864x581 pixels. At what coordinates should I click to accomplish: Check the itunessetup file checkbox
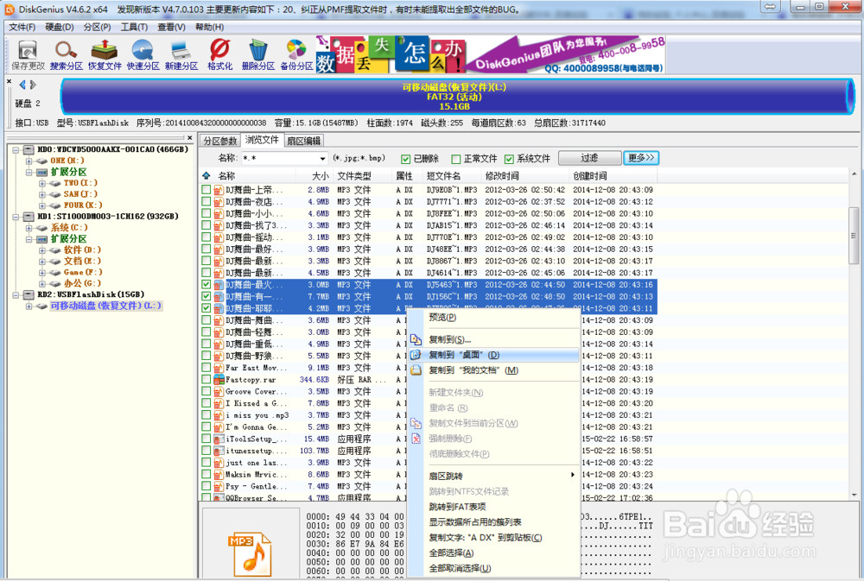[x=206, y=451]
